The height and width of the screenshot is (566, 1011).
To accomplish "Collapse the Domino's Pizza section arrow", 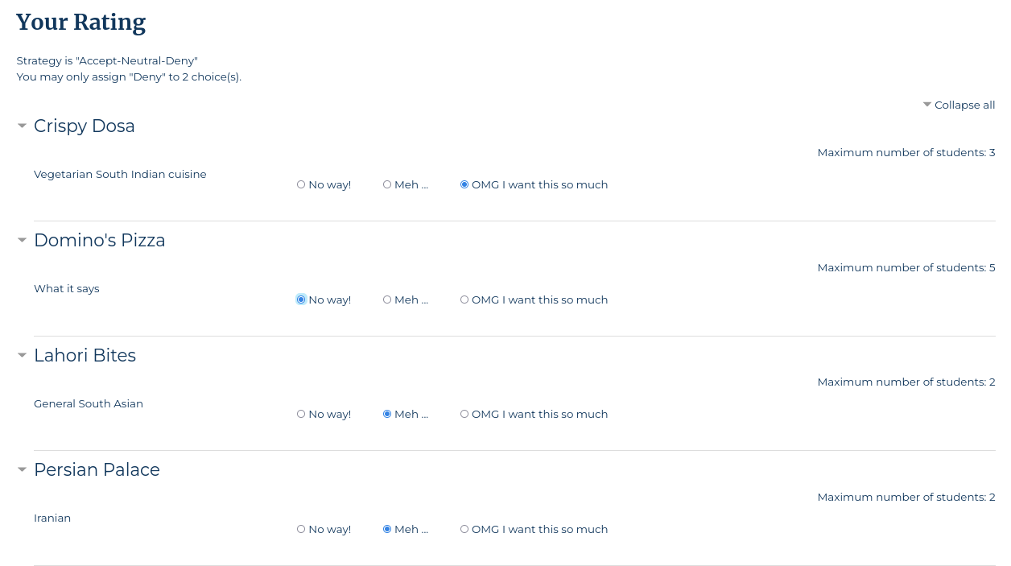I will tap(23, 240).
